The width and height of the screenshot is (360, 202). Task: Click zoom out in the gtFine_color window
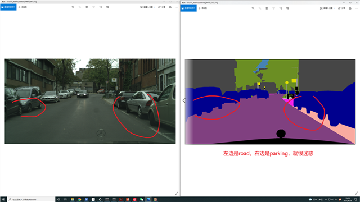point(260,8)
